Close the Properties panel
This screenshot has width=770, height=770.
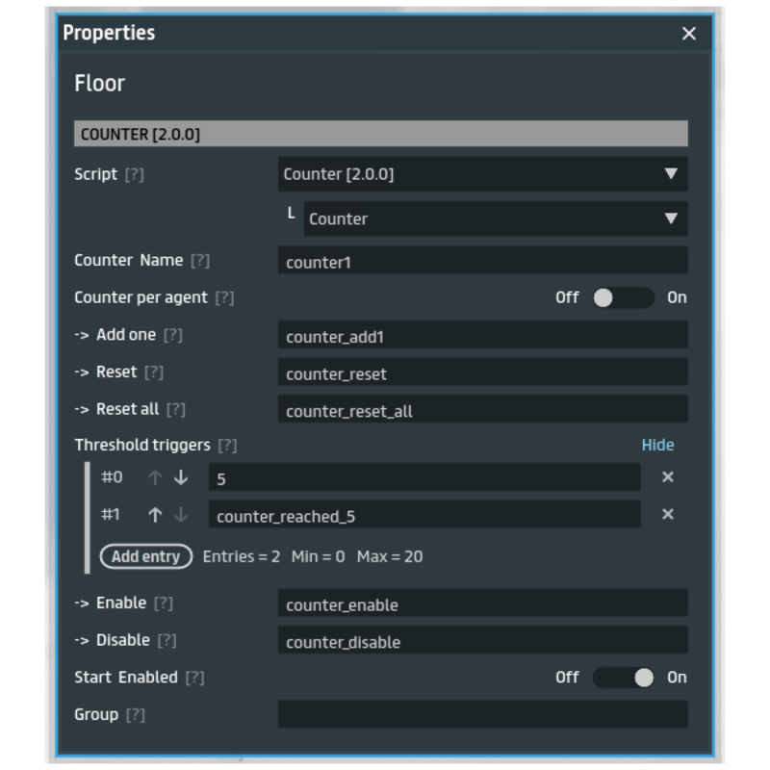click(x=688, y=34)
